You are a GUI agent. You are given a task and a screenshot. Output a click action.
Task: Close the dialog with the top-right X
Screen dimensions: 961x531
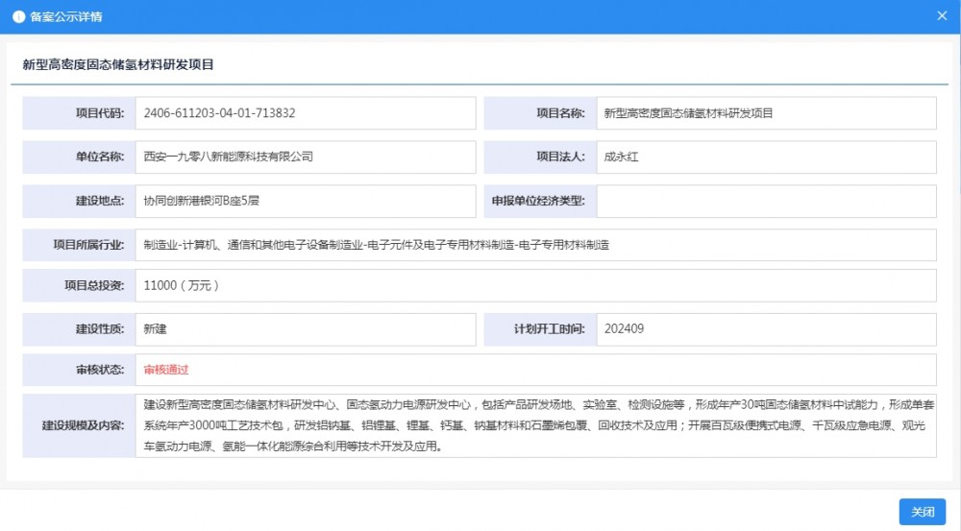943,16
